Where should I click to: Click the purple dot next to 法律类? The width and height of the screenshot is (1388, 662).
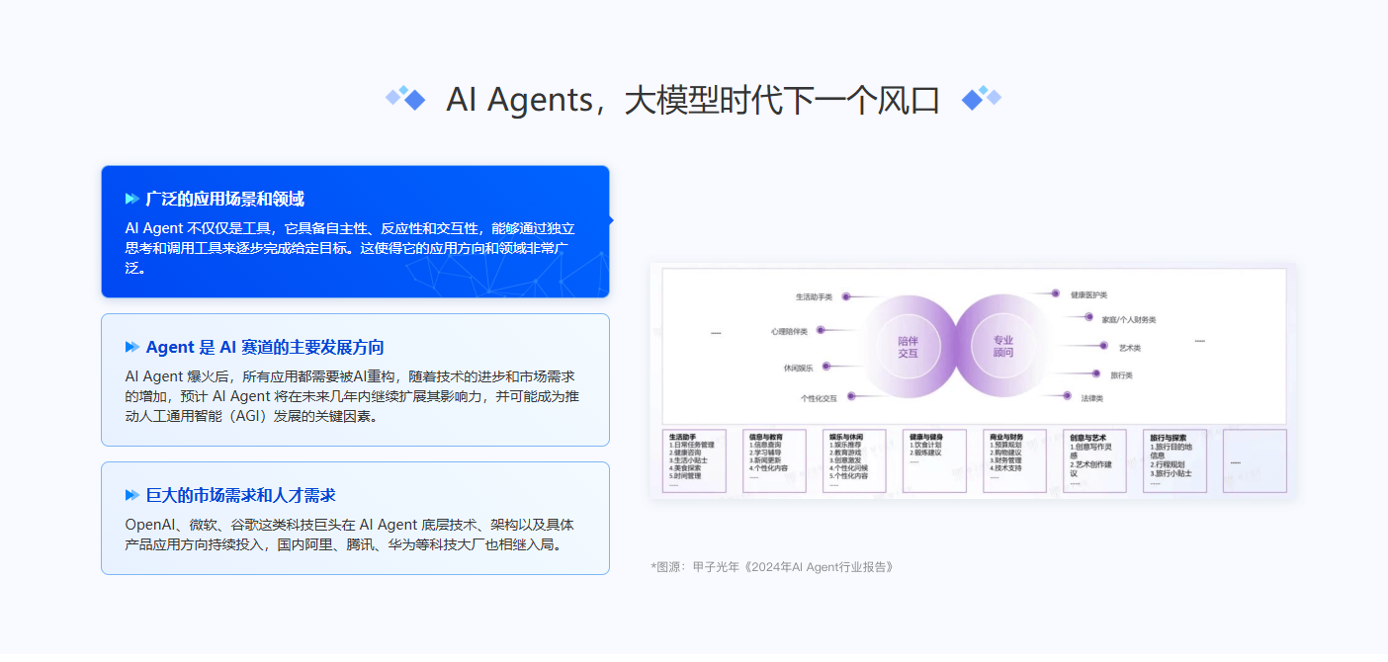pos(1067,396)
